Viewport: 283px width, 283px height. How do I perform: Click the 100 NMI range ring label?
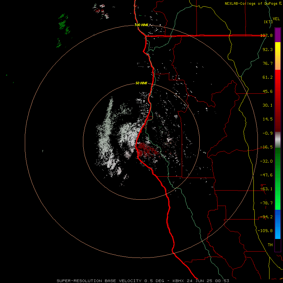pyautogui.click(x=141, y=25)
